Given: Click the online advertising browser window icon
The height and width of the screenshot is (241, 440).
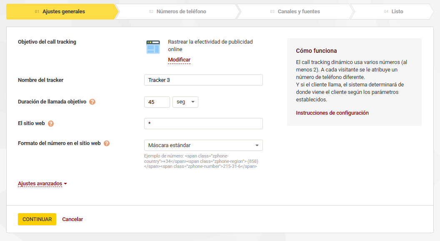Looking at the screenshot, I should pyautogui.click(x=153, y=47).
